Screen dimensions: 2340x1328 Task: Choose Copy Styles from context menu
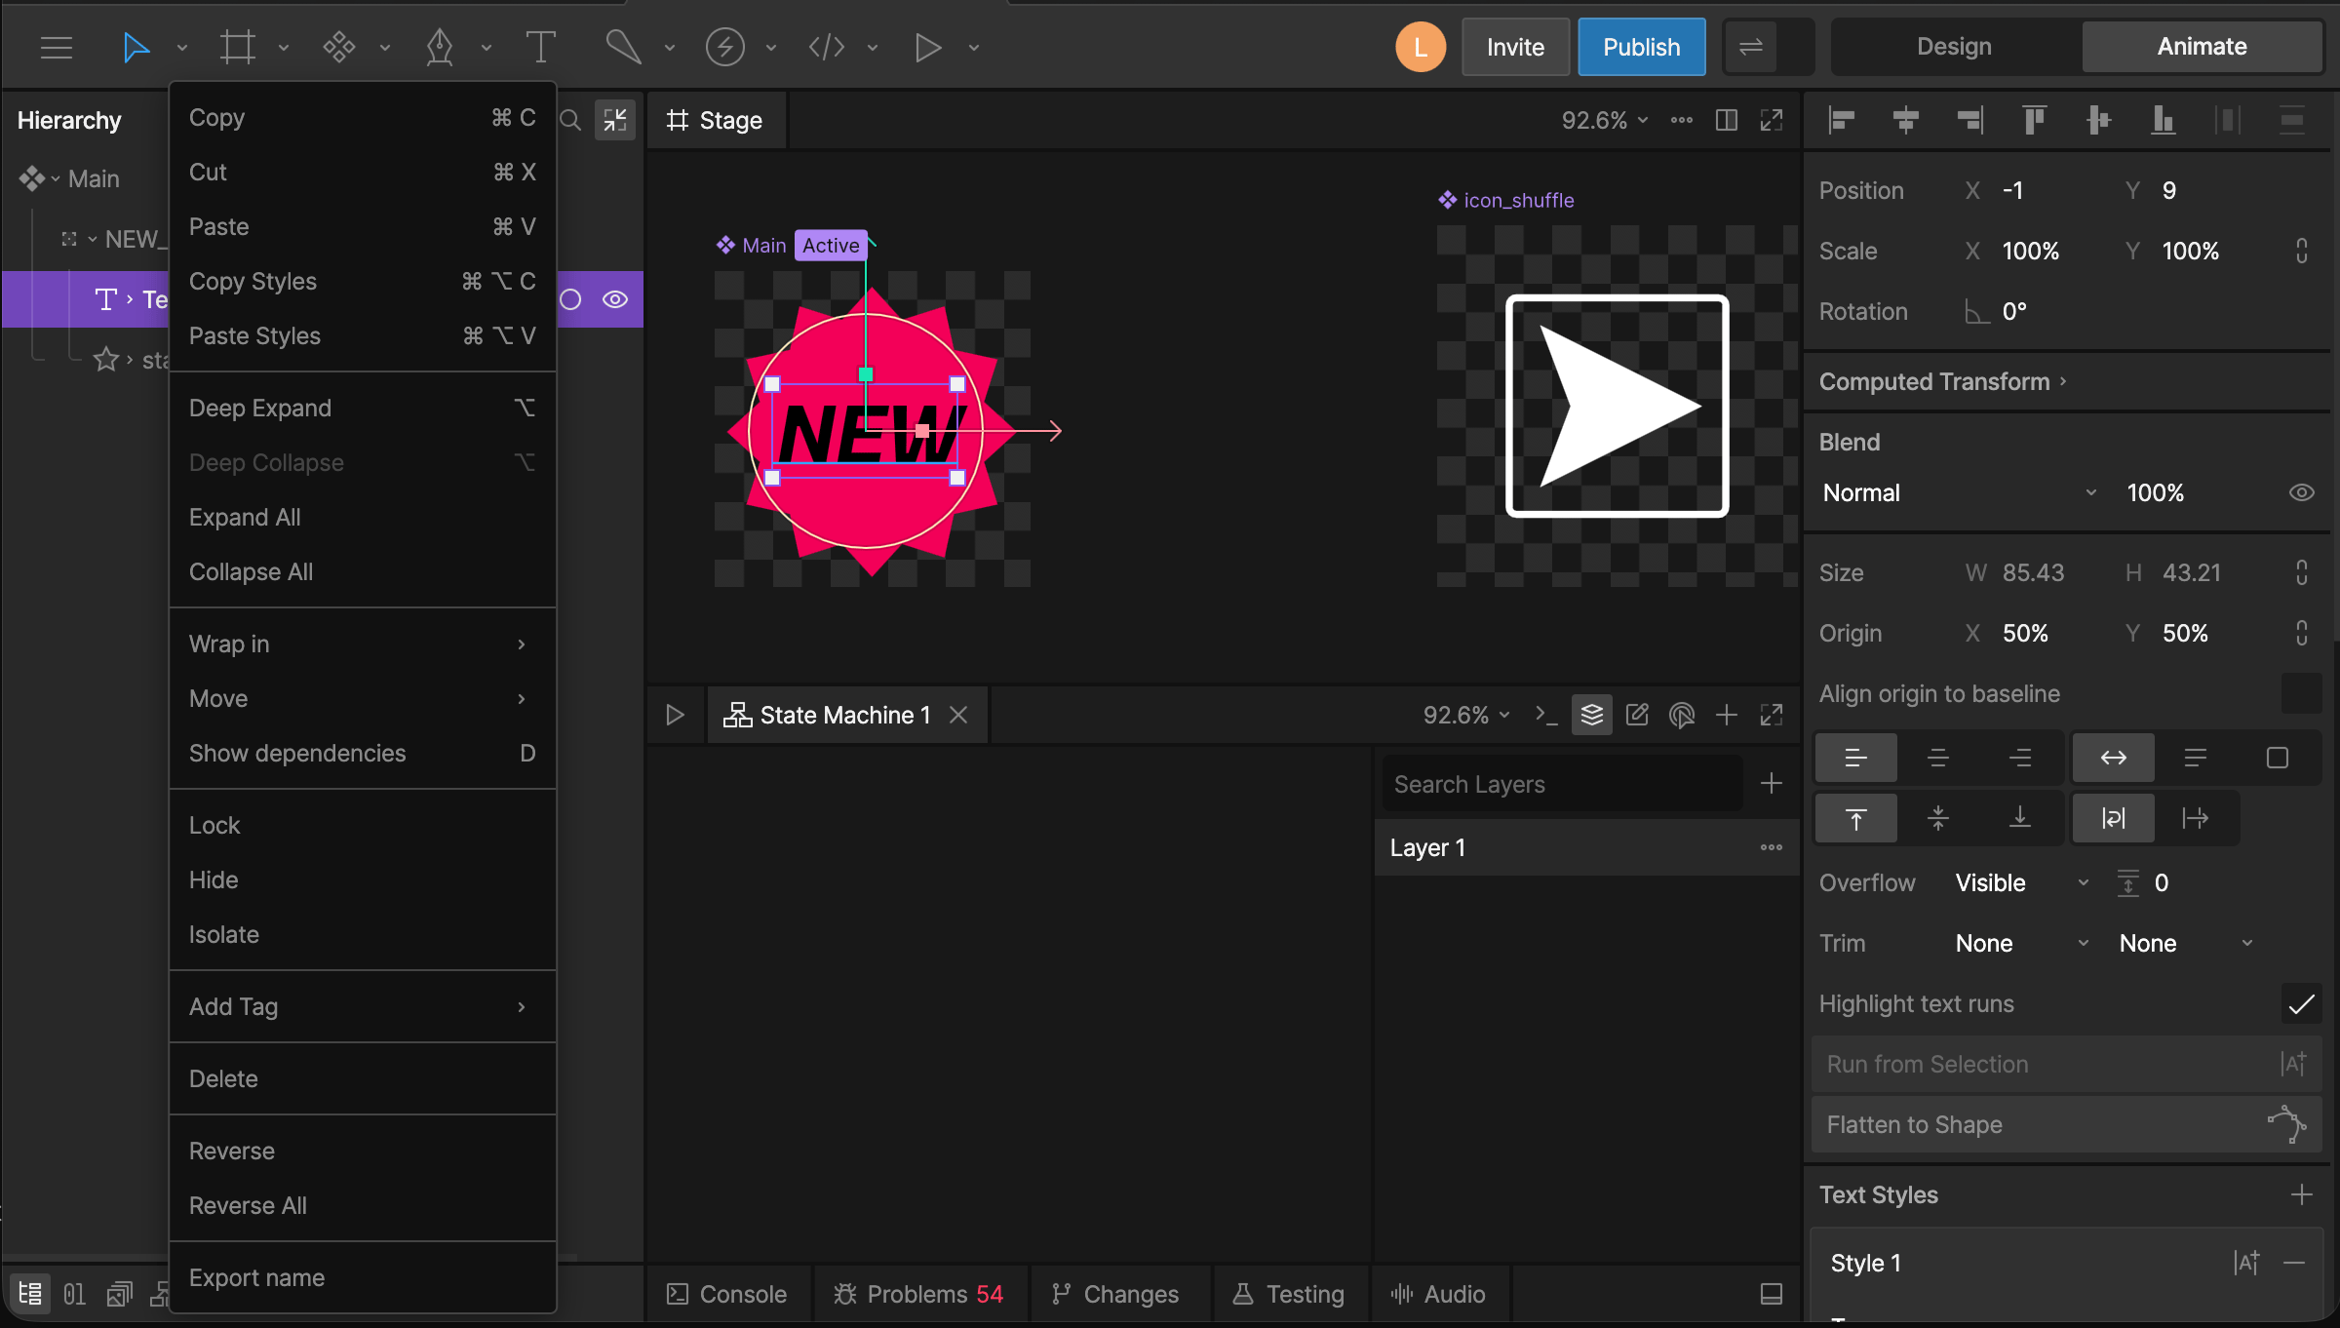[362, 281]
